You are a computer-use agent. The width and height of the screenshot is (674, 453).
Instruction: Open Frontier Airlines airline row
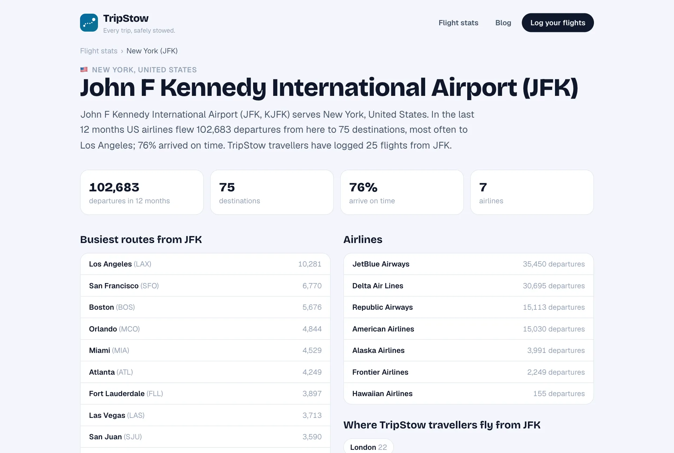point(468,372)
